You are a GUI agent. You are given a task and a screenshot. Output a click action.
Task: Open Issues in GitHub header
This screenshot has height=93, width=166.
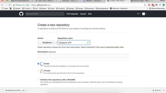click(x=83, y=14)
